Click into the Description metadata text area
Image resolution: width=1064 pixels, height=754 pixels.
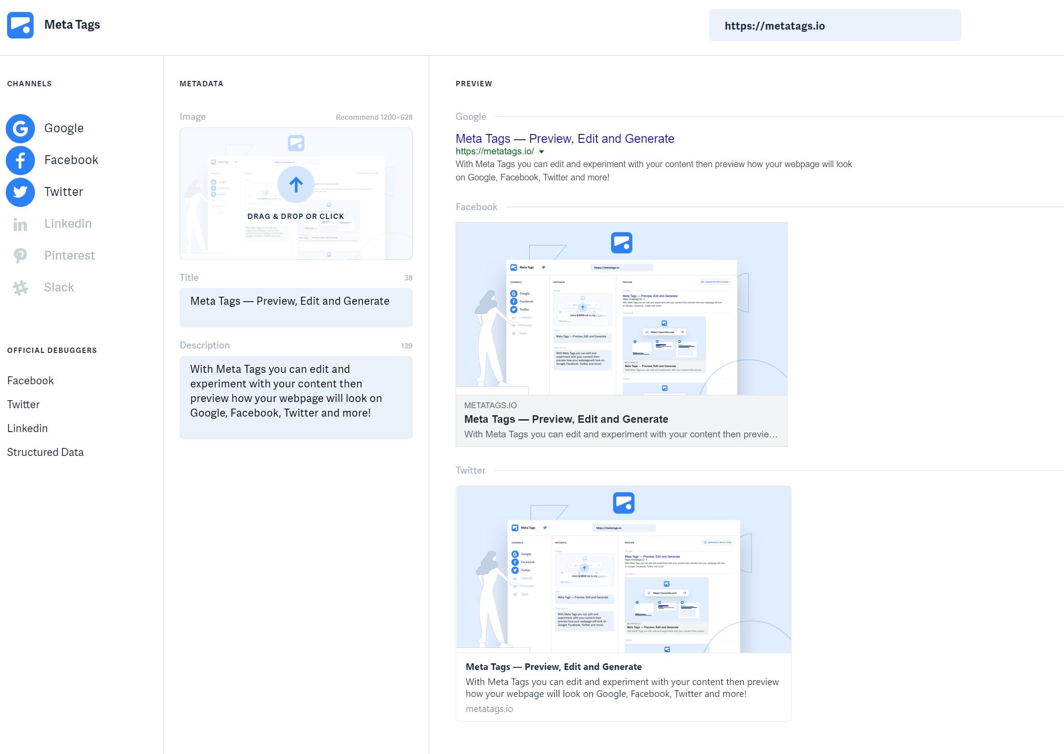pyautogui.click(x=296, y=398)
